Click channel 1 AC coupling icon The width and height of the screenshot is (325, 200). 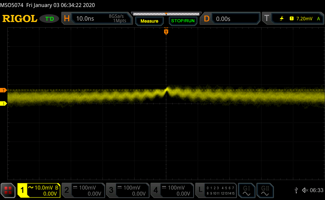click(x=31, y=187)
